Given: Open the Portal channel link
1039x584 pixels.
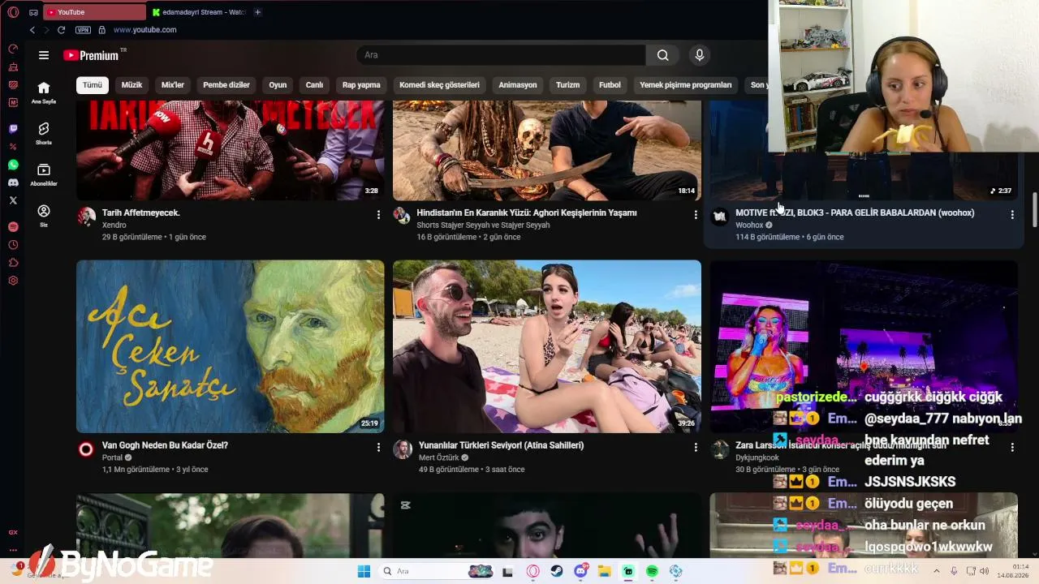Looking at the screenshot, I should point(112,457).
